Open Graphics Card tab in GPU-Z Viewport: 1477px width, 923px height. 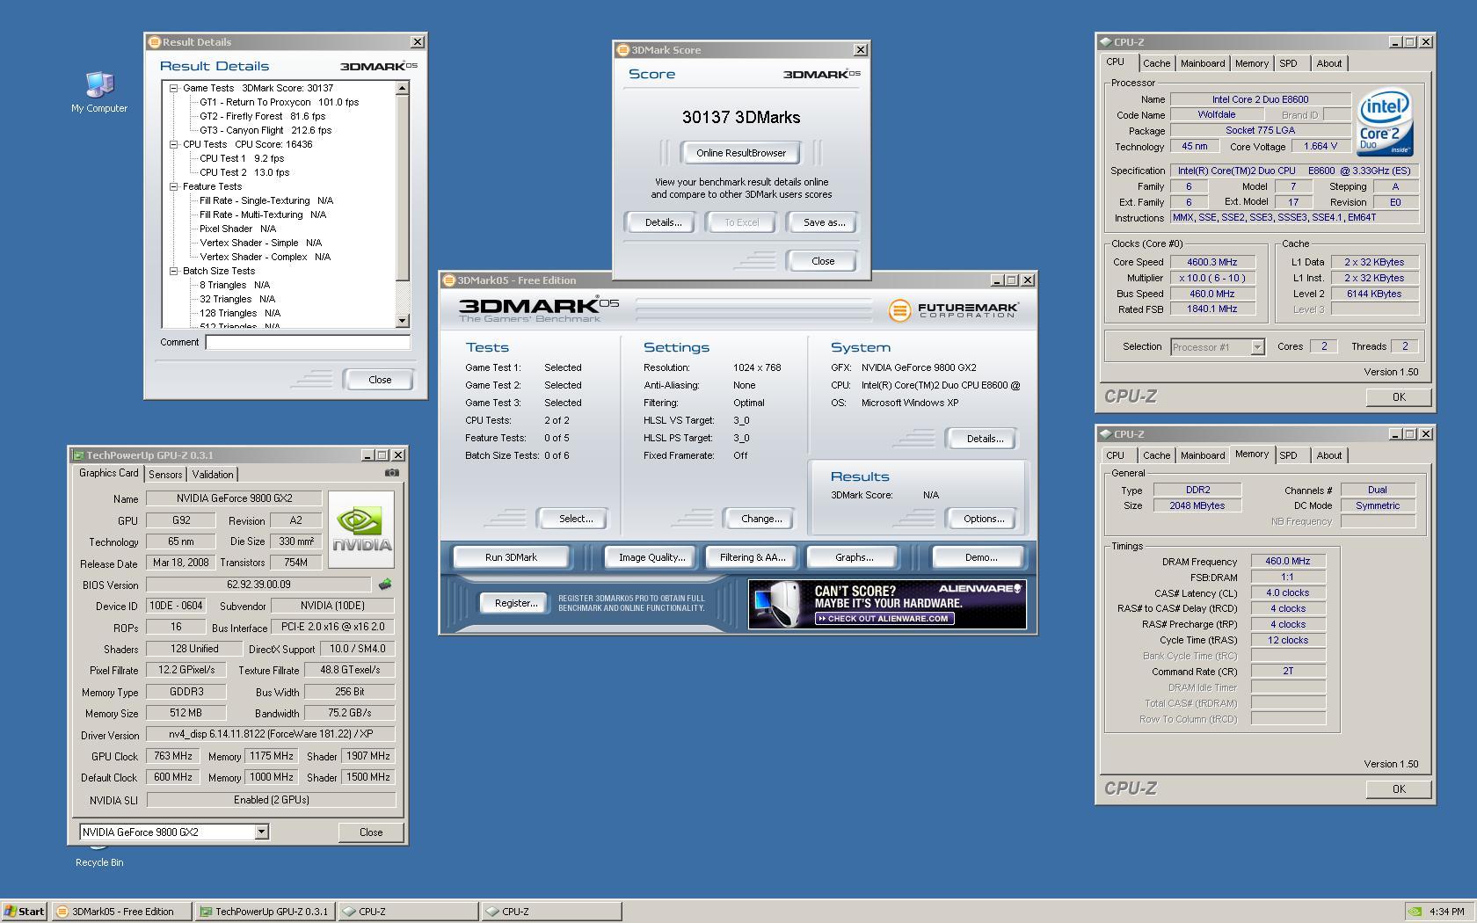point(108,473)
